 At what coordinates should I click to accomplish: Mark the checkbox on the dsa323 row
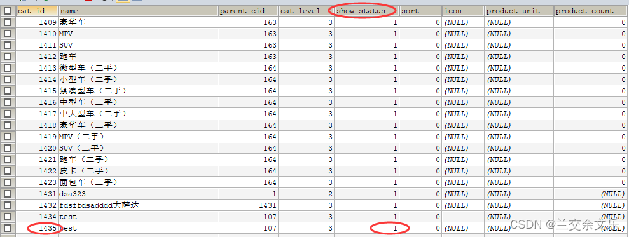(x=7, y=194)
